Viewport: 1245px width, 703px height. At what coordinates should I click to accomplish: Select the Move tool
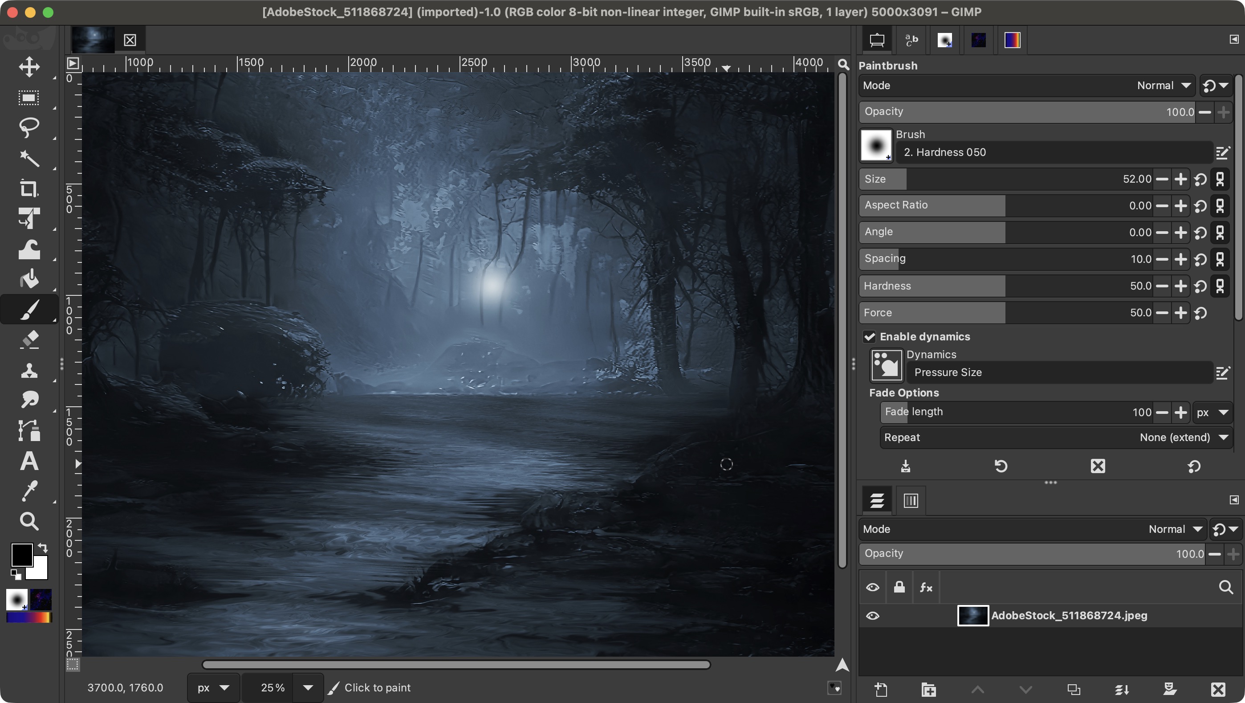click(29, 67)
